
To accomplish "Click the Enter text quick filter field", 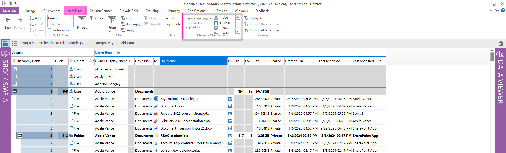I will pyautogui.click(x=60, y=24).
